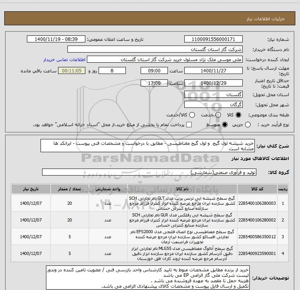Click the response deadline date 1400/11/27

pyautogui.click(x=214, y=70)
